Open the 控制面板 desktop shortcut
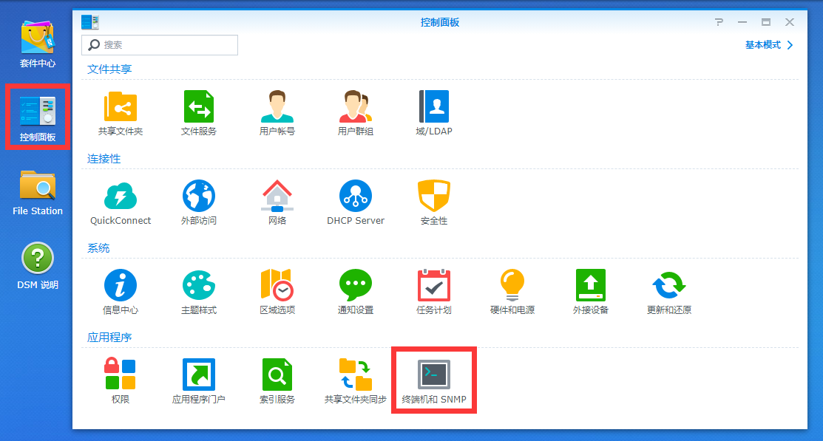The image size is (823, 441). [x=37, y=118]
